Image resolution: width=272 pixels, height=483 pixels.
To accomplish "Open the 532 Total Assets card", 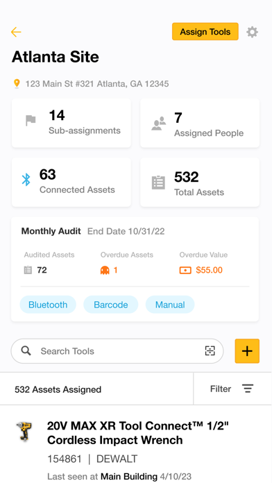I will pos(200,182).
